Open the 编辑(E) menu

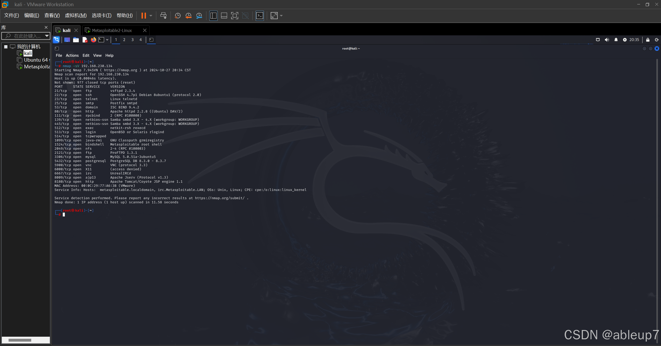(x=32, y=15)
